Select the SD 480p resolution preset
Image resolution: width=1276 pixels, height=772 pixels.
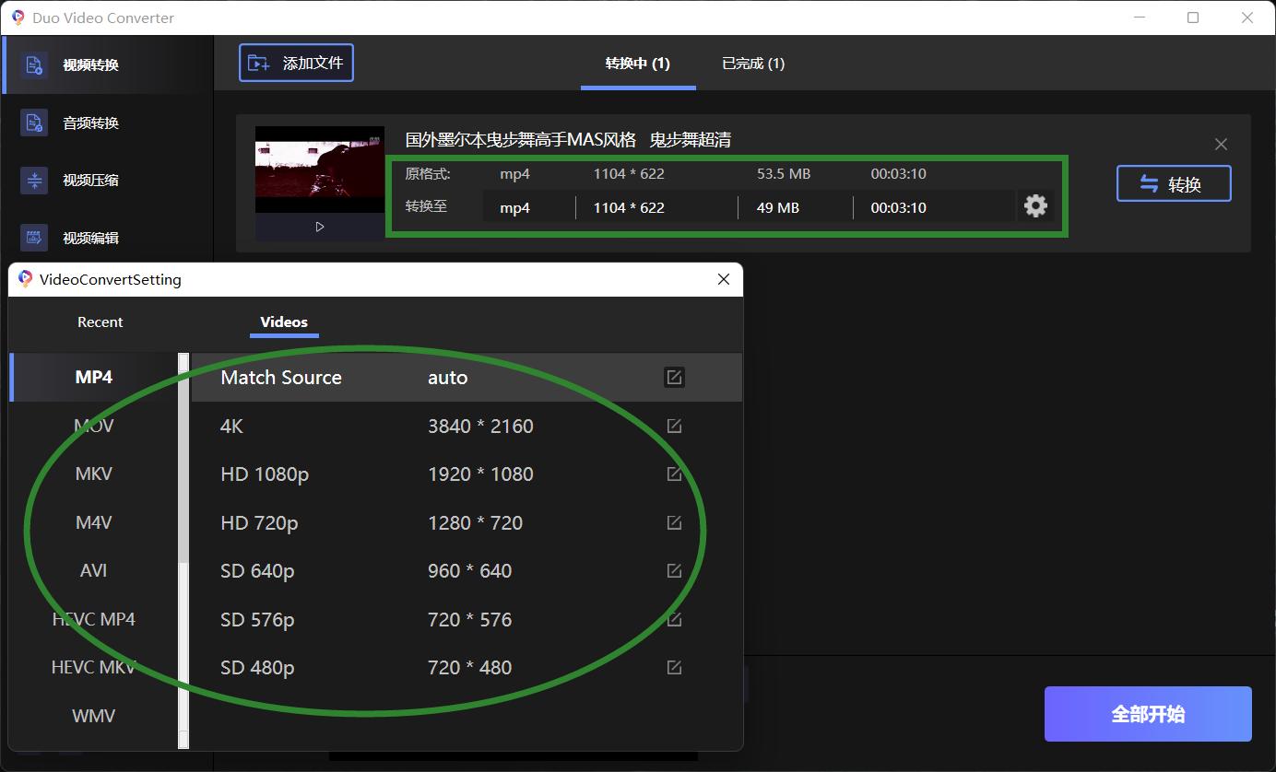click(258, 668)
